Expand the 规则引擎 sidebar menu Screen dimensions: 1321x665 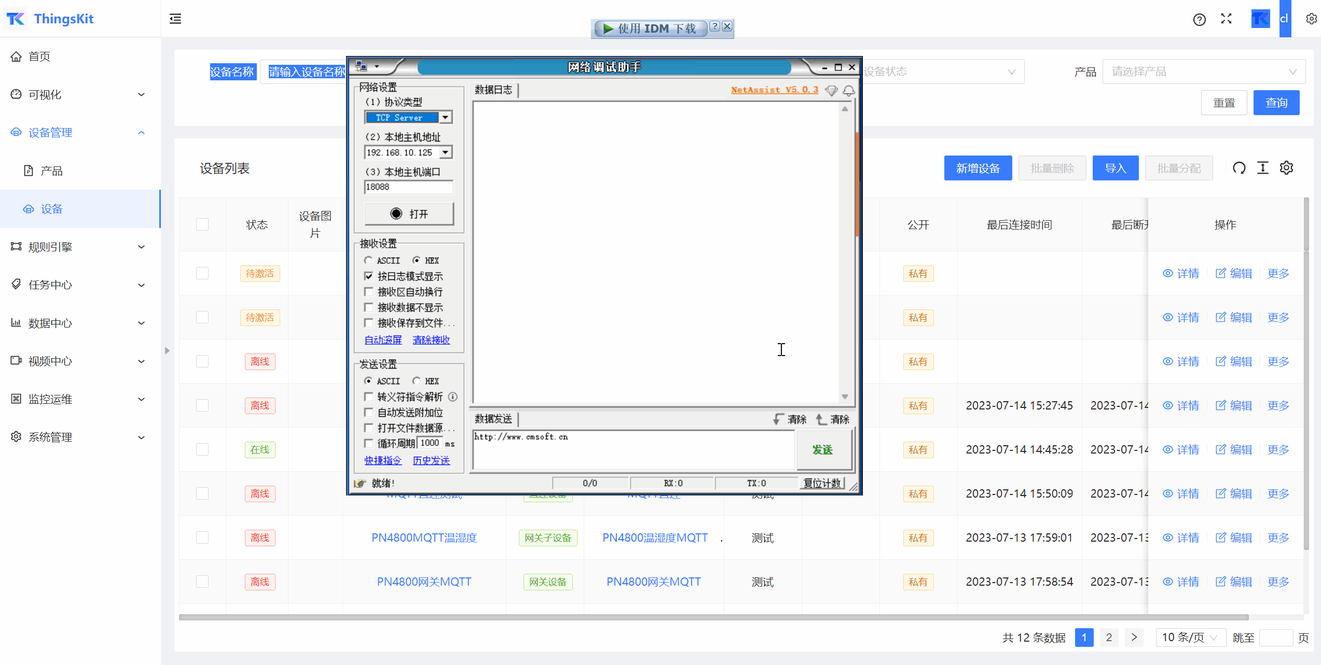coord(80,247)
